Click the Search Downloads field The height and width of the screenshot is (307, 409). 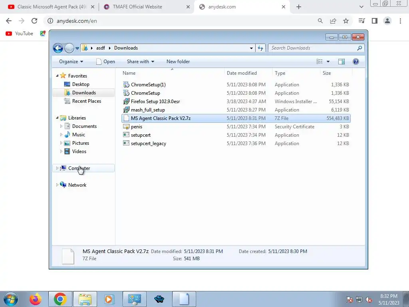[316, 48]
